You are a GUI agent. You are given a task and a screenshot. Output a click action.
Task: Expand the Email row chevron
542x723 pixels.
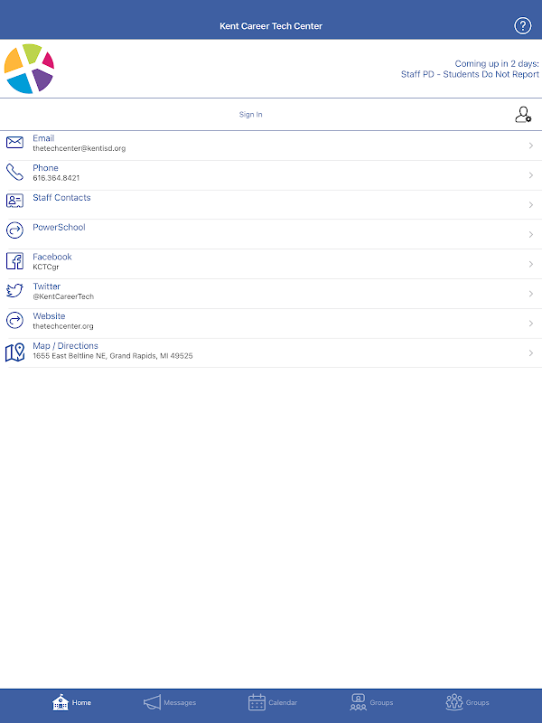point(531,146)
